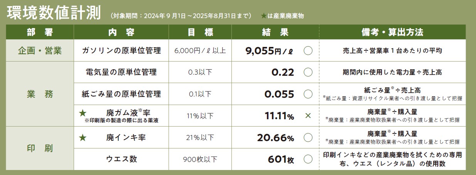Select the 備考・算出方法 column header
Viewport: 476px width, 175px height.
click(392, 32)
